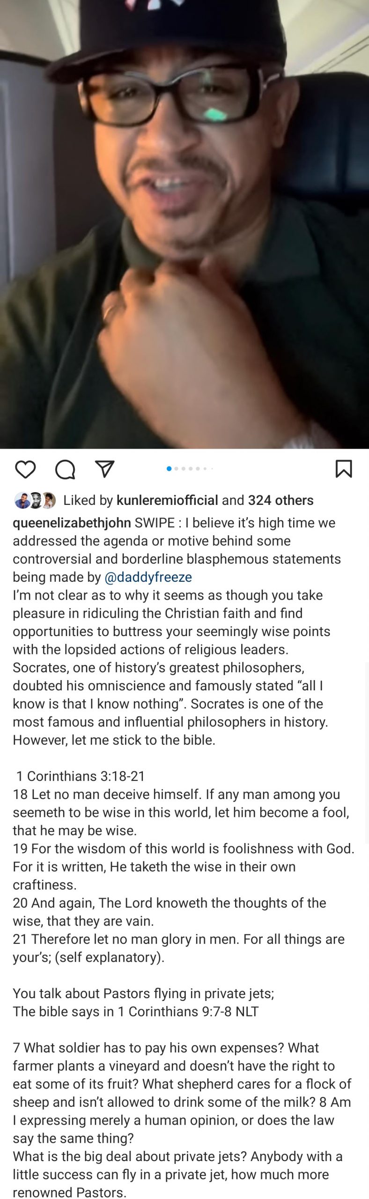Tap the caption line '1 Corinthians 3:18-21'
Screen dimensions: 369x1199
81,776
